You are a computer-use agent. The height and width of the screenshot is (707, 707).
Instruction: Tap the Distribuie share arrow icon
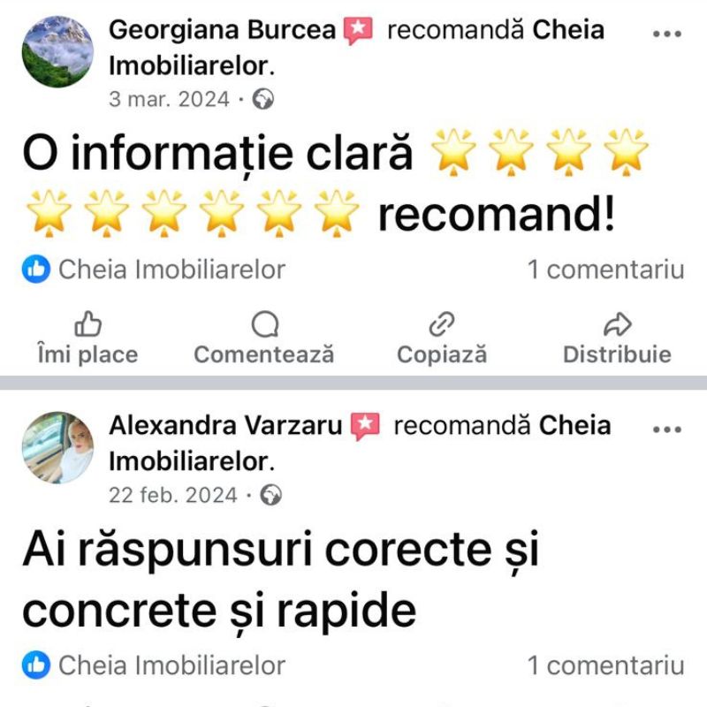click(617, 324)
